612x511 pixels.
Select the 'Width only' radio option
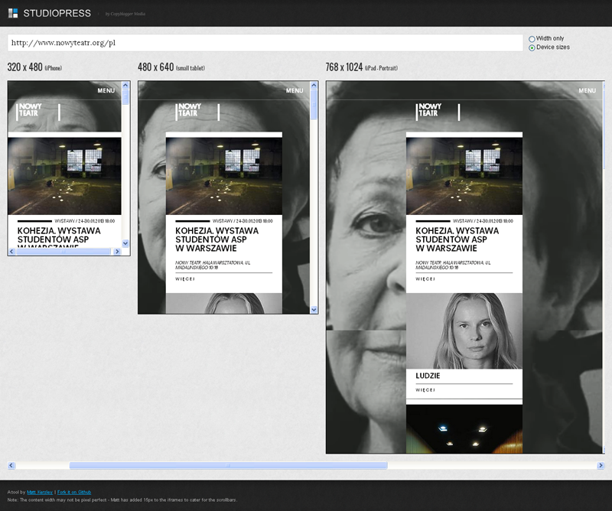coord(532,38)
